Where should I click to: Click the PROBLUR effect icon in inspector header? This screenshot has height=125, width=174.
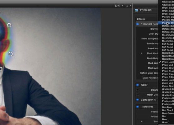136,10
